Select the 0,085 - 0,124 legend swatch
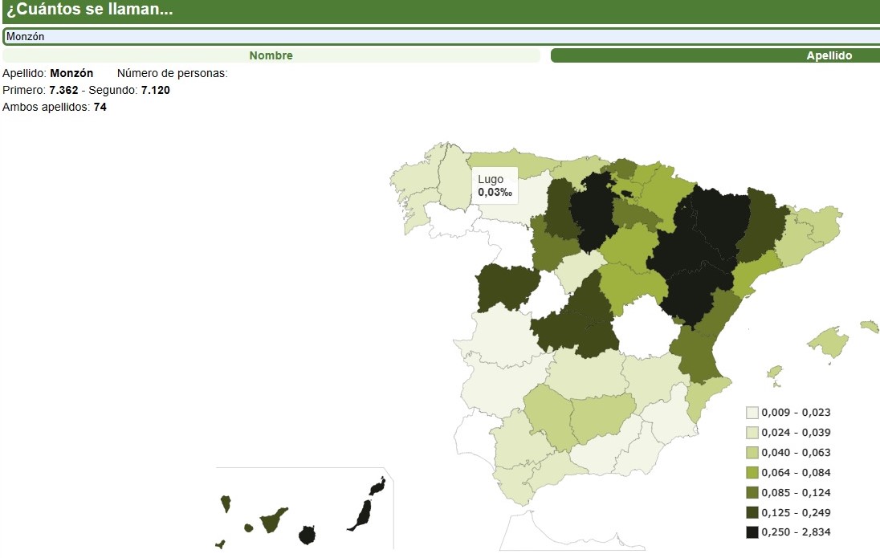The height and width of the screenshot is (558, 880). tap(752, 492)
